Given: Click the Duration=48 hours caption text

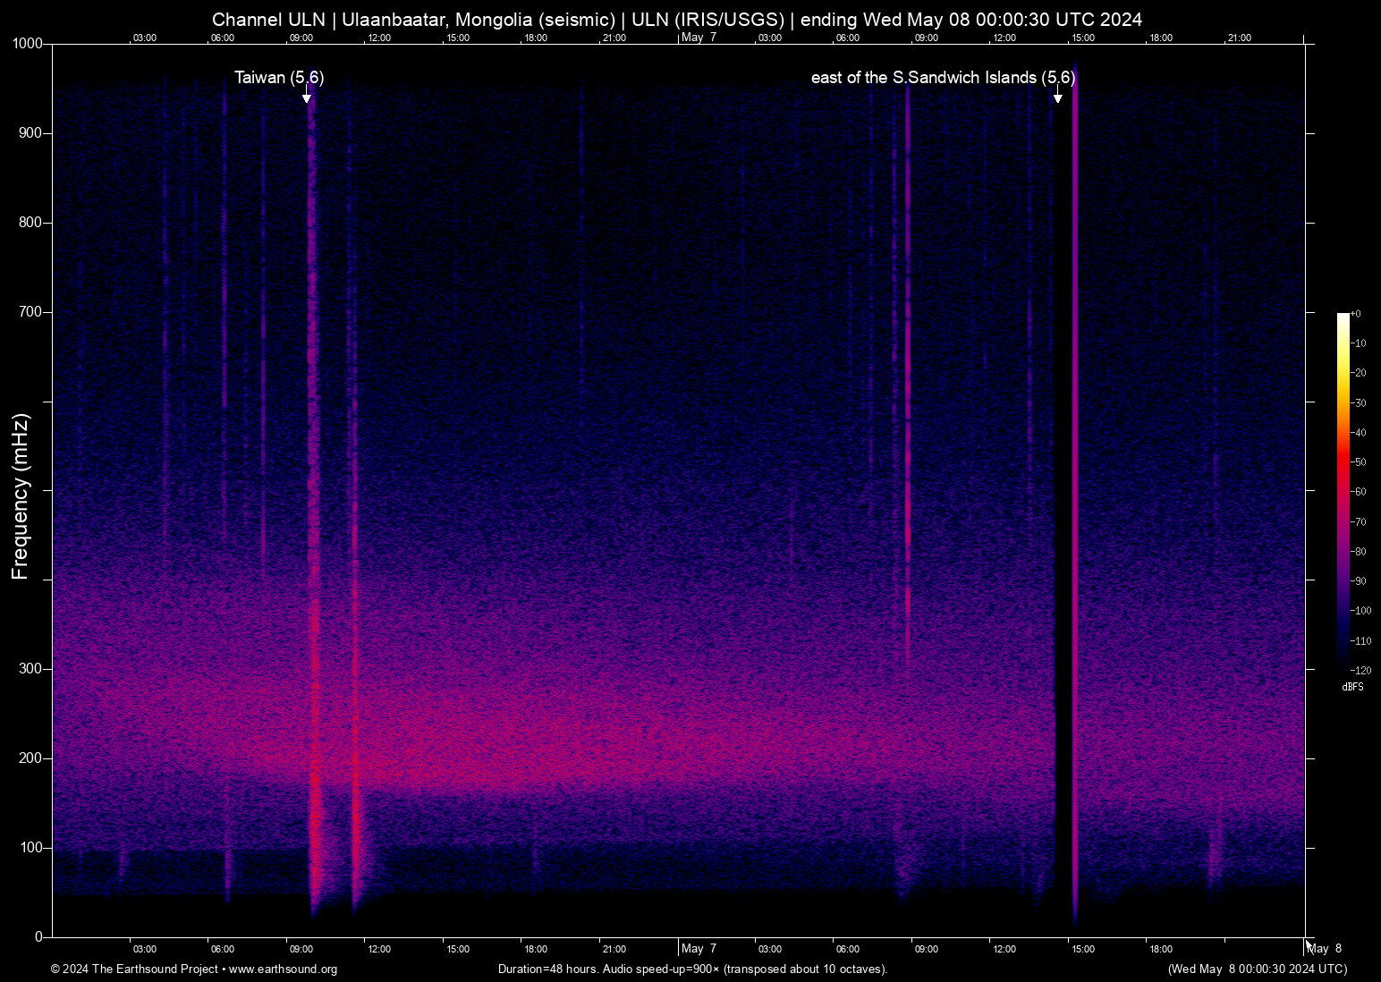Looking at the screenshot, I should coord(692,969).
